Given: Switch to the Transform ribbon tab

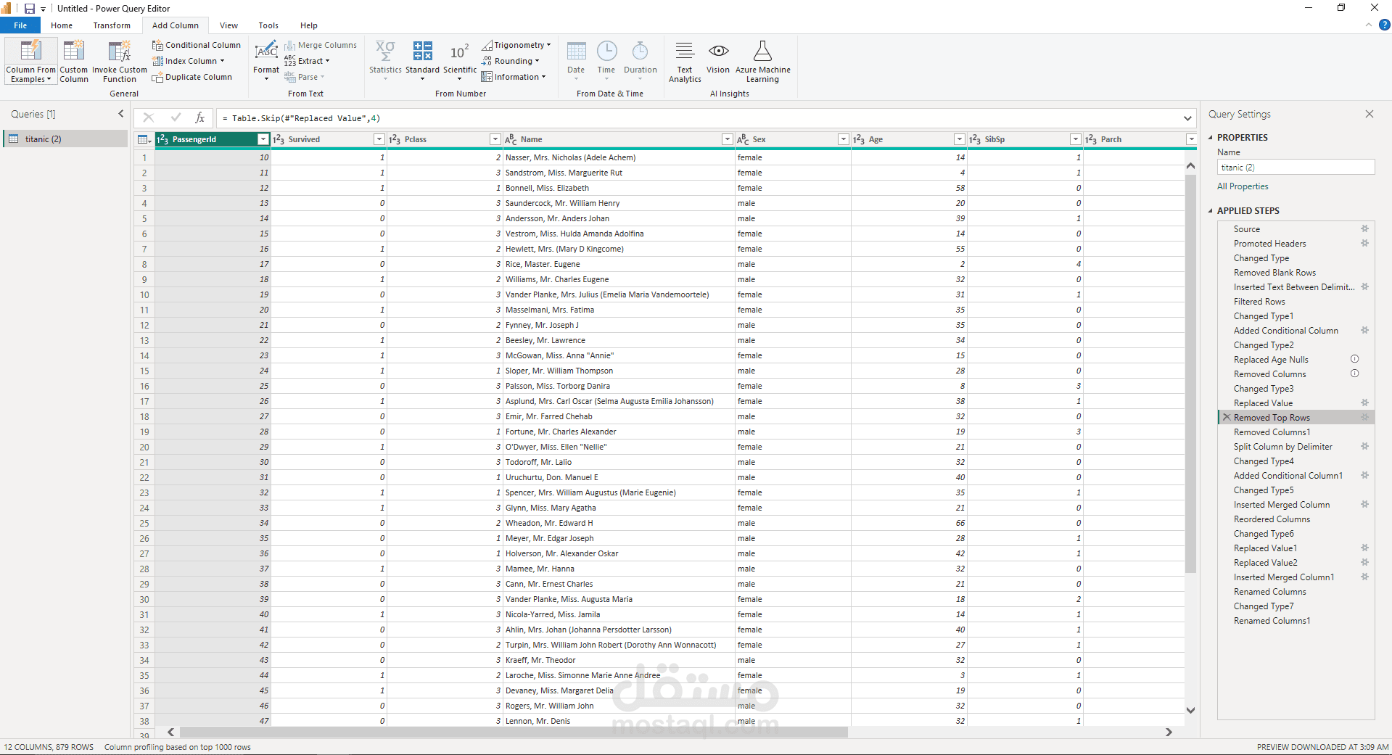Looking at the screenshot, I should (112, 25).
